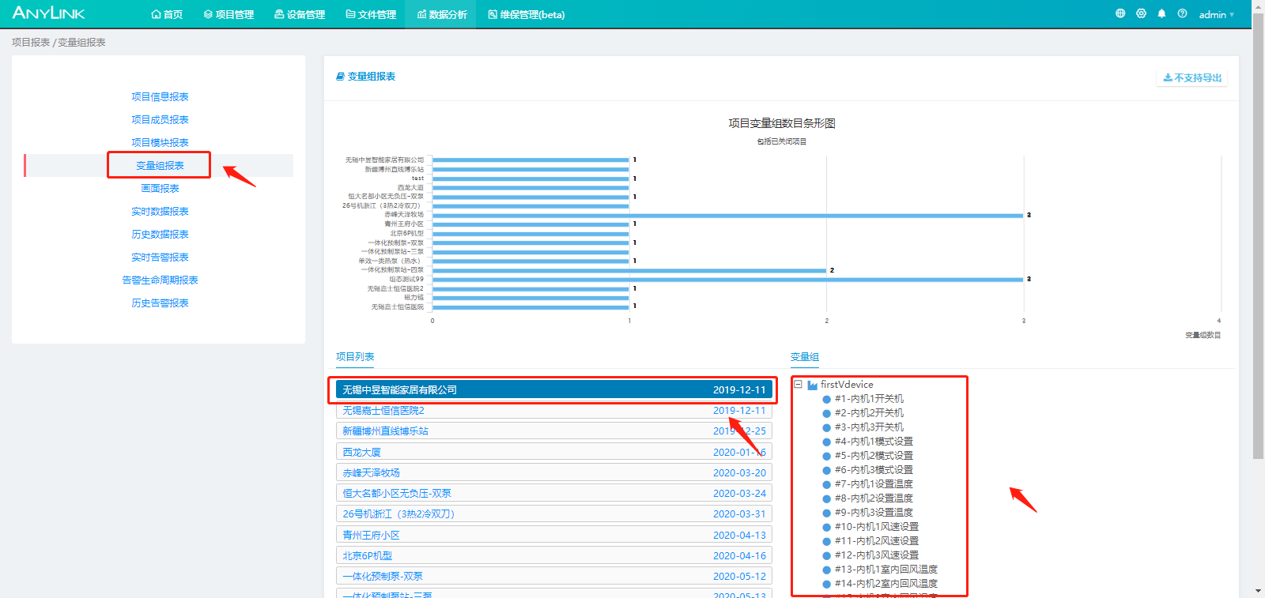Select project 青州王府小区
Image resolution: width=1265 pixels, height=598 pixels.
pyautogui.click(x=553, y=535)
